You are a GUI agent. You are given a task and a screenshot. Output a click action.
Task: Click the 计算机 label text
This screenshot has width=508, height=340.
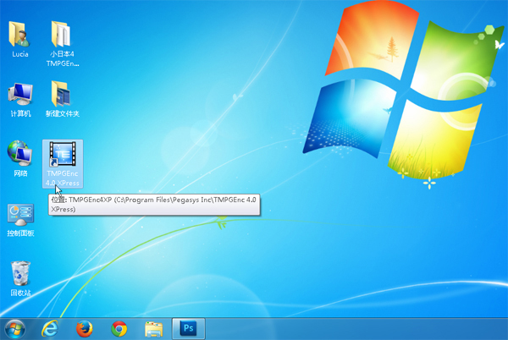(20, 113)
